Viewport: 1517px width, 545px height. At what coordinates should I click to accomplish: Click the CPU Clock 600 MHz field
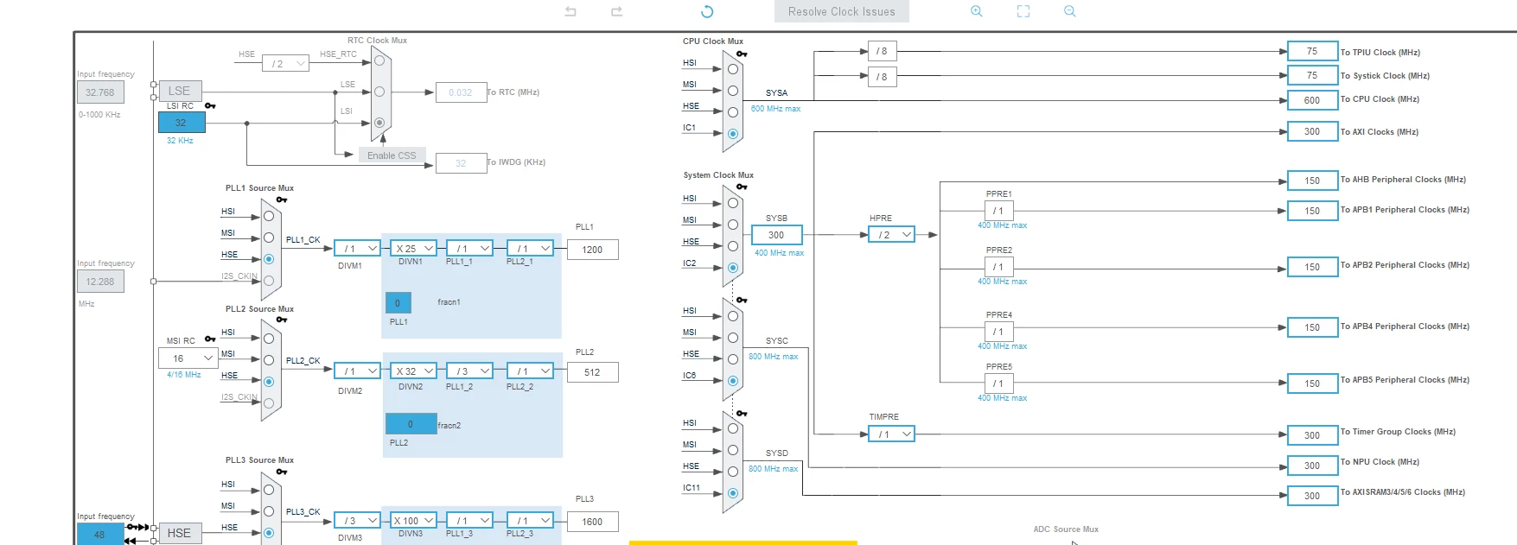click(x=1312, y=100)
